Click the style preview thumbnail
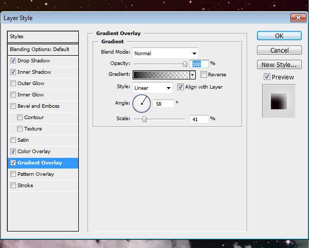 tap(279, 101)
